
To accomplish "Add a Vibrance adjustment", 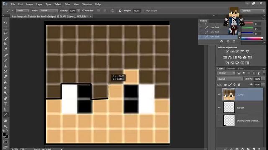I will [247, 52].
